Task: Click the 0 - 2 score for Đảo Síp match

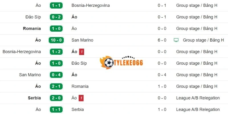Action: [57, 17]
